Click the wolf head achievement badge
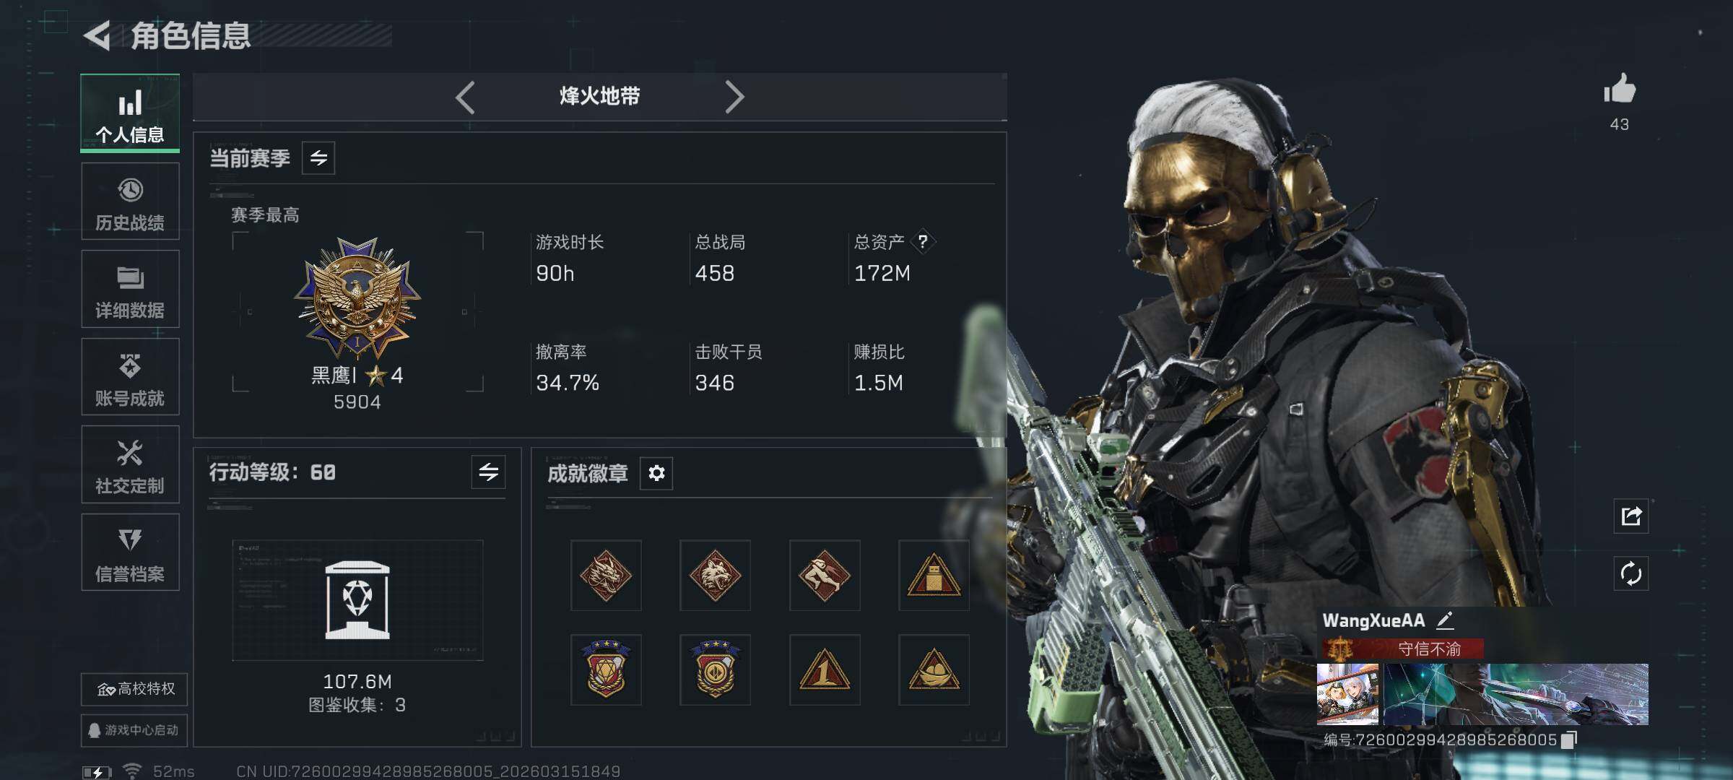 715,576
